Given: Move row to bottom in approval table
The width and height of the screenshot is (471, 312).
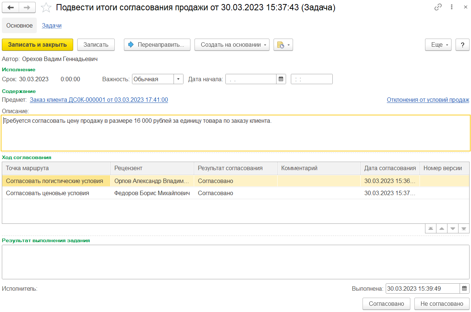Looking at the screenshot, I should click(464, 229).
